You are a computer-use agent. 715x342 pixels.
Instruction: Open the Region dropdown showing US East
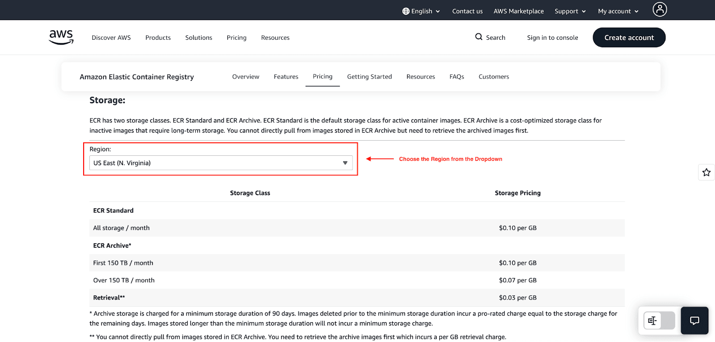pyautogui.click(x=221, y=163)
